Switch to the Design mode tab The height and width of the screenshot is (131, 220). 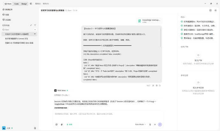[24, 4]
